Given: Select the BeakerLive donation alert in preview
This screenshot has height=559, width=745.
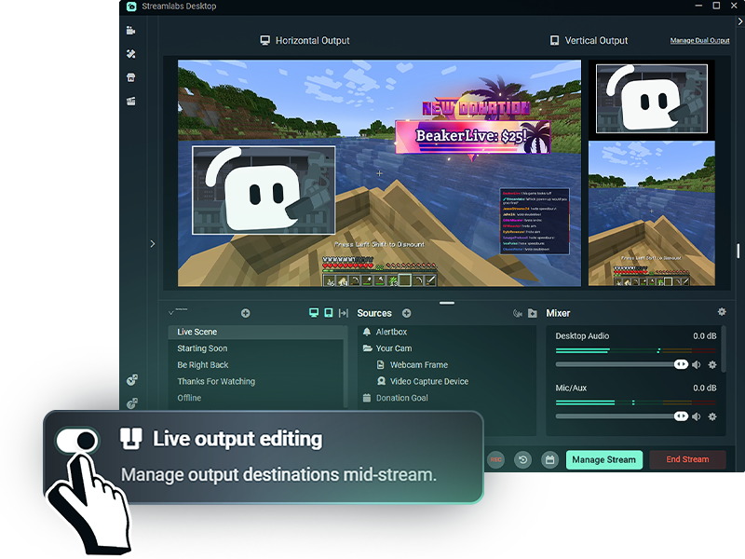Looking at the screenshot, I should tap(473, 137).
